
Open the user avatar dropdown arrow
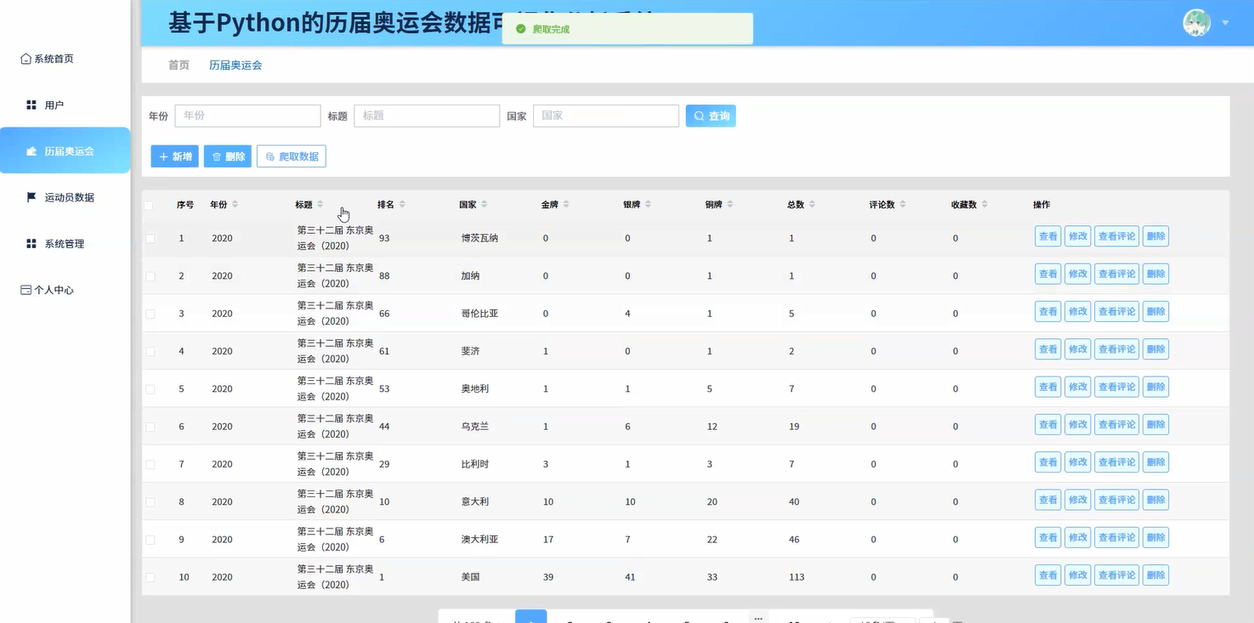[x=1224, y=23]
